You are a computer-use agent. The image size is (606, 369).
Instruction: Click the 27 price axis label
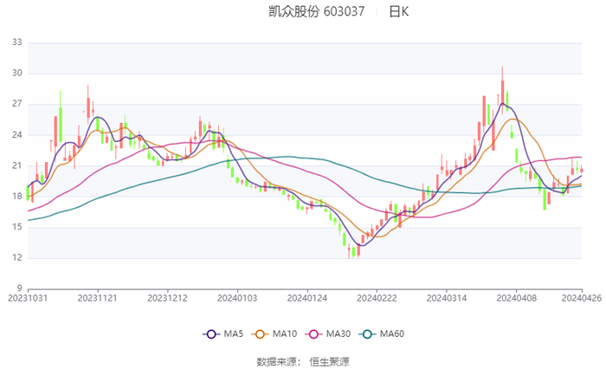click(x=17, y=104)
